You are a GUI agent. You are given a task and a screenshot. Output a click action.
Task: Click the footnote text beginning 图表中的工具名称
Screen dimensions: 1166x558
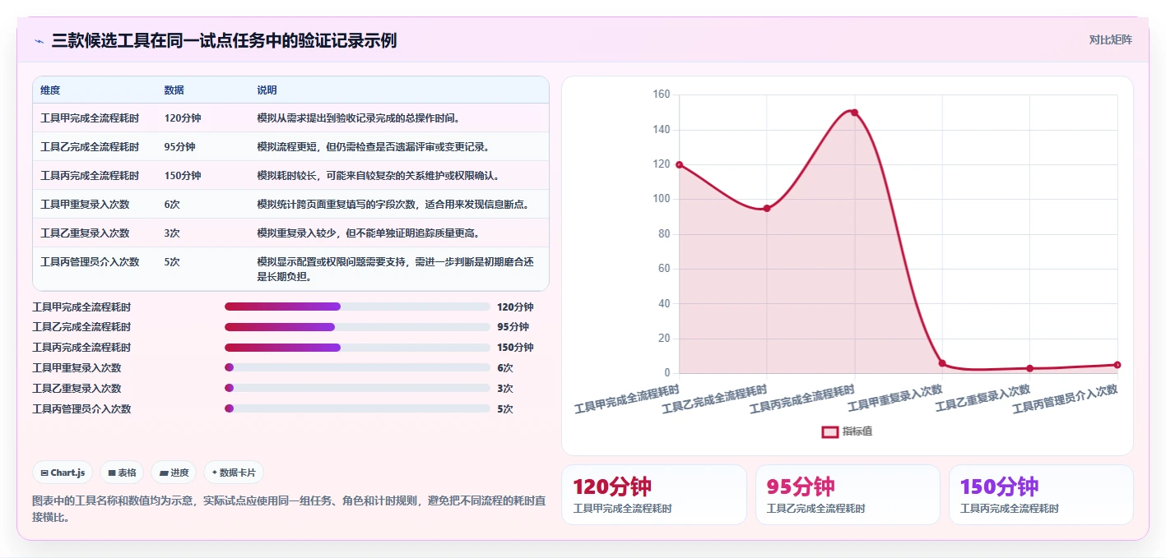[289, 509]
